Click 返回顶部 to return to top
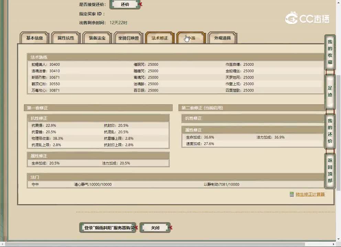The image size is (341, 247). [330, 170]
